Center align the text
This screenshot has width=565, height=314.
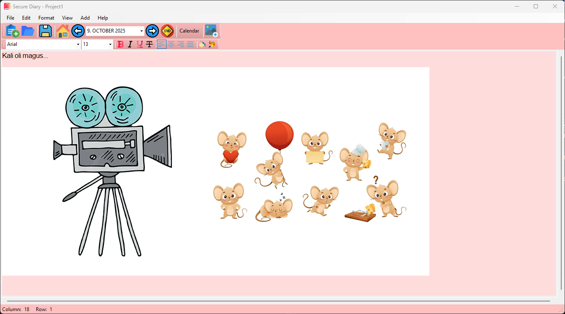tap(171, 44)
